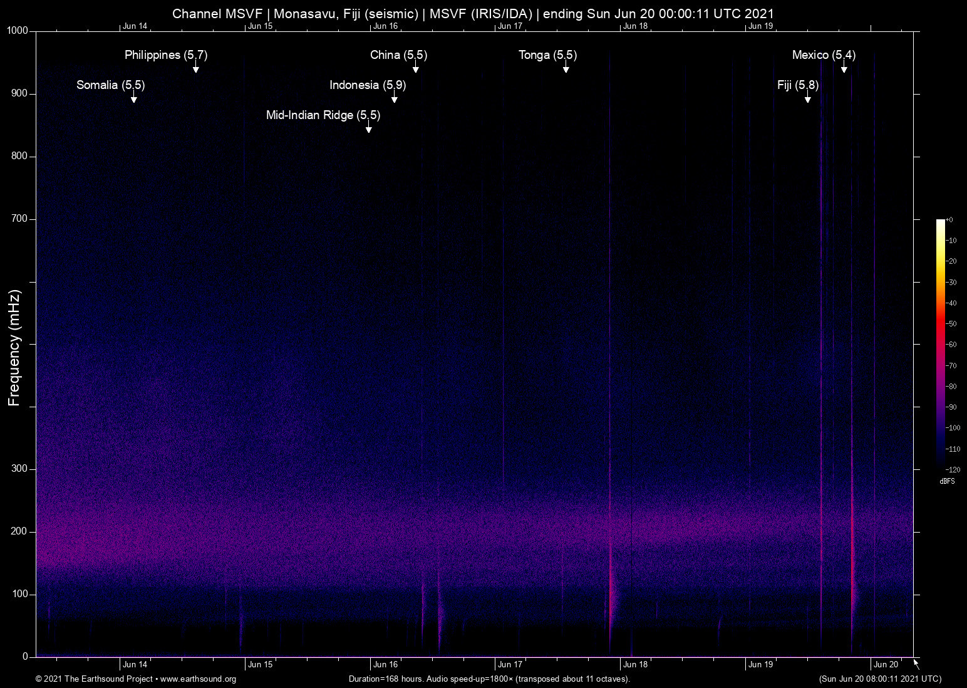Click the Sun Jun 20 08:00:11 timestamp
Screen dimensions: 967x688
879,679
